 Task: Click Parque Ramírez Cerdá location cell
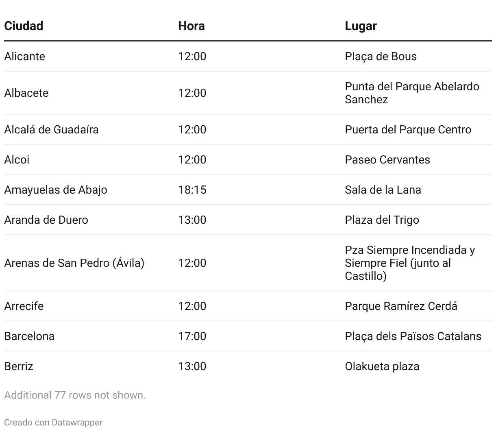click(401, 306)
